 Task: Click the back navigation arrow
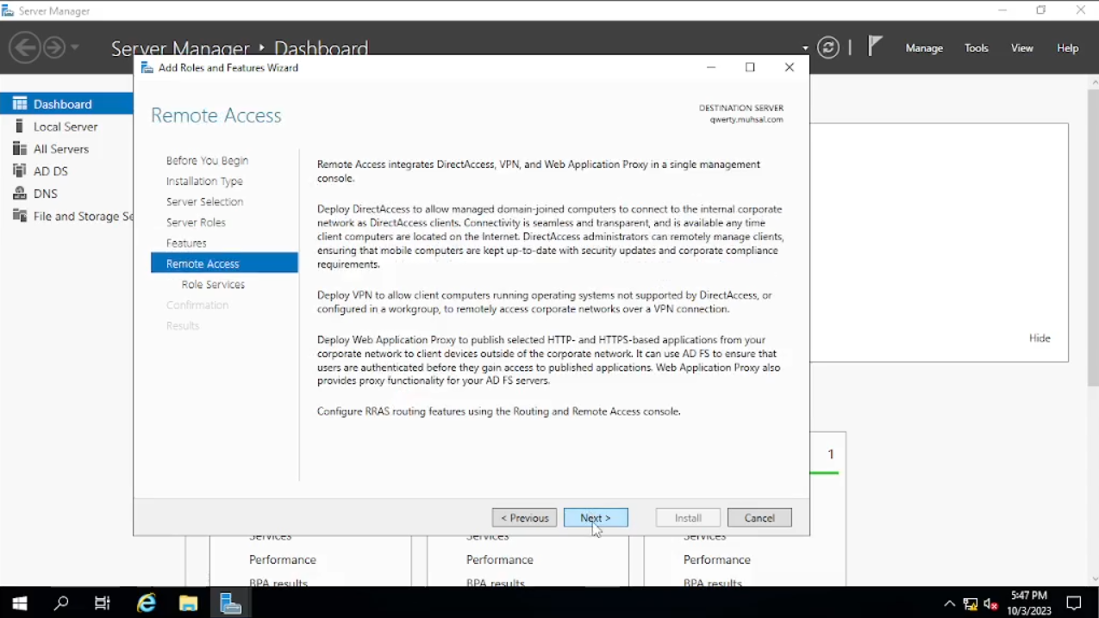[x=25, y=47]
